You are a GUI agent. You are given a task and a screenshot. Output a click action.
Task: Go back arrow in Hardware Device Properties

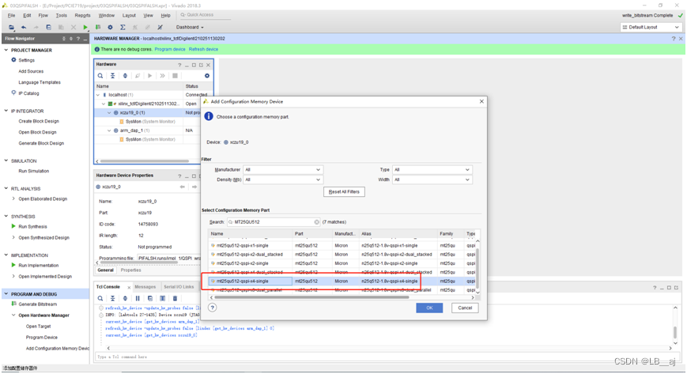(183, 187)
